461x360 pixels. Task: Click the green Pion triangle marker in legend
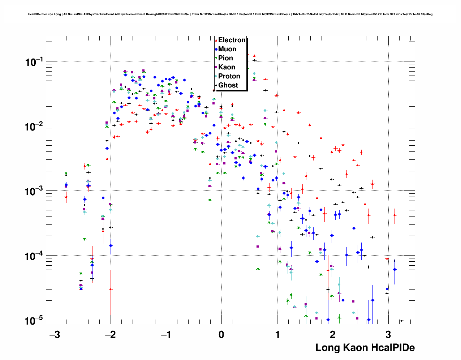(x=216, y=58)
